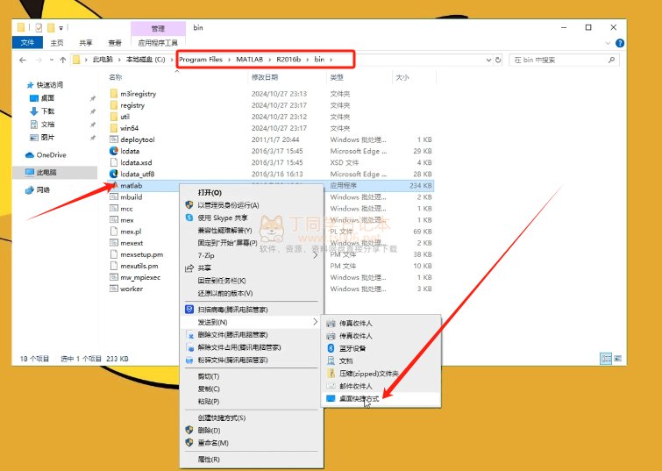Open the View (查看) ribbon tab
Image resolution: width=662 pixels, height=471 pixels.
pos(115,43)
